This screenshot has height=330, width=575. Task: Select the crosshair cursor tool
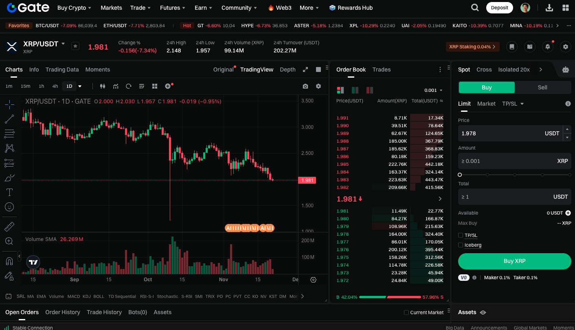click(9, 104)
